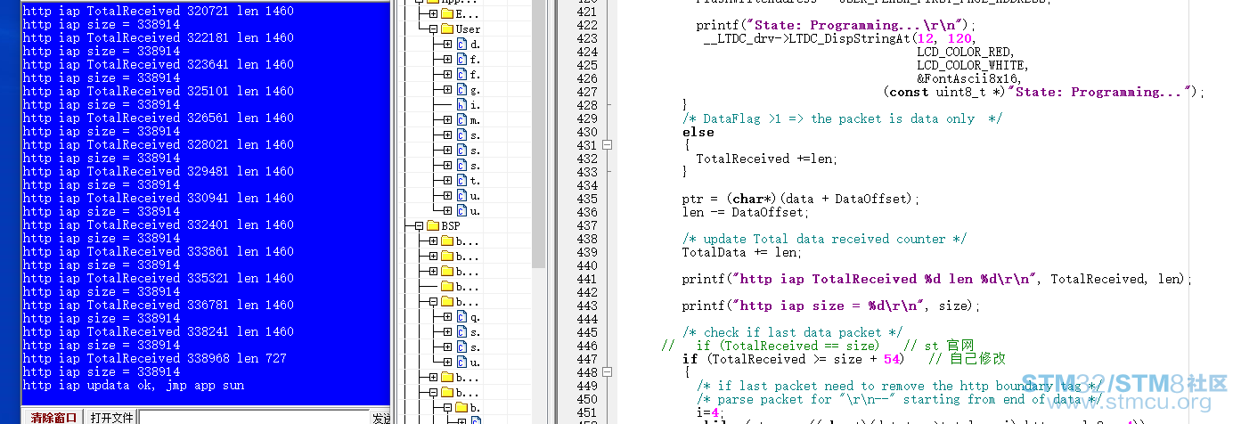Viewport: 1233px width, 424px height.
Task: Collapse the BSP group in project tree
Action: pyautogui.click(x=421, y=226)
